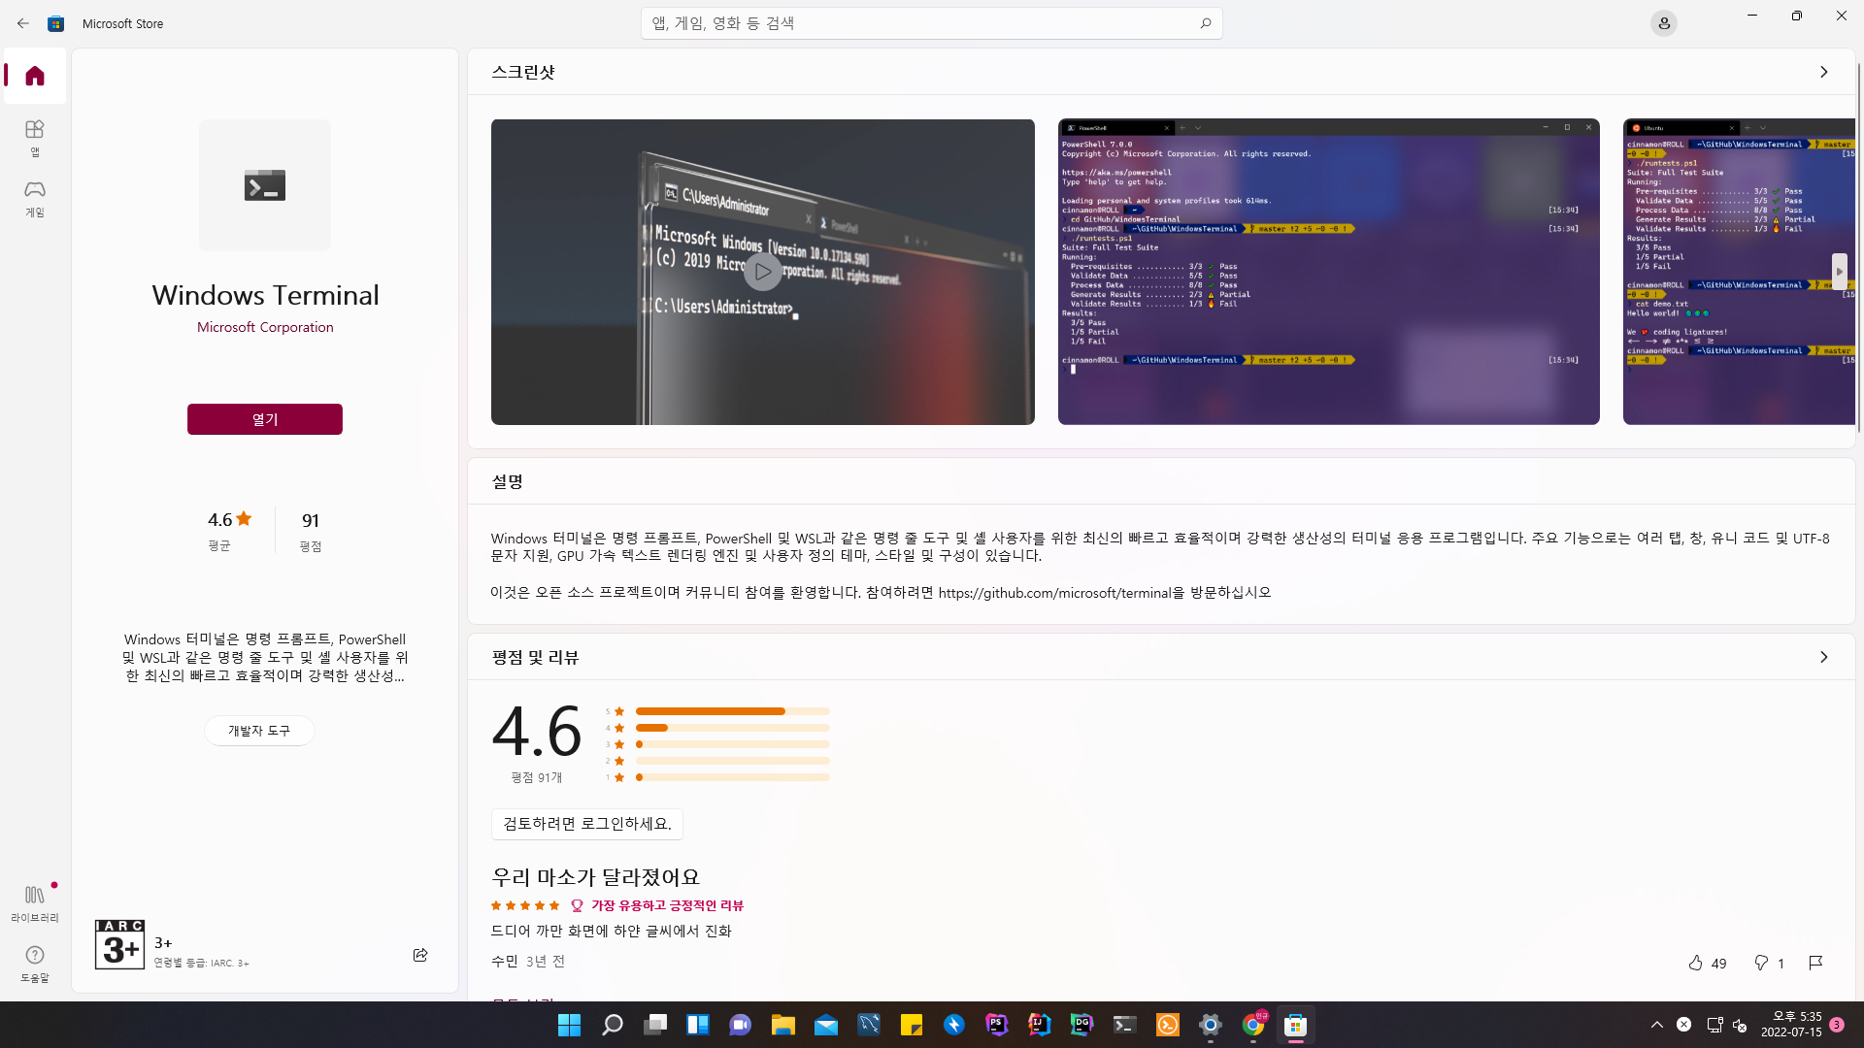Viewport: 1864px width, 1048px height.
Task: Open the Library sidebar icon
Action: pos(35,902)
